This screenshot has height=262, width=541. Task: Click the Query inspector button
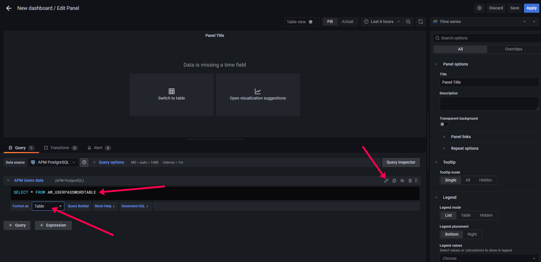click(x=401, y=162)
